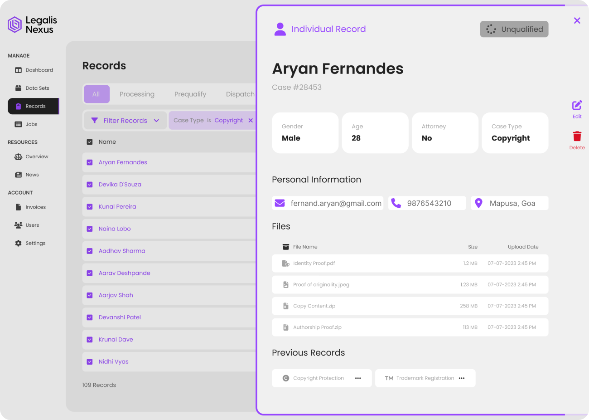Open the Authorship Proof.zip file
This screenshot has height=420, width=589.
pyautogui.click(x=410, y=327)
